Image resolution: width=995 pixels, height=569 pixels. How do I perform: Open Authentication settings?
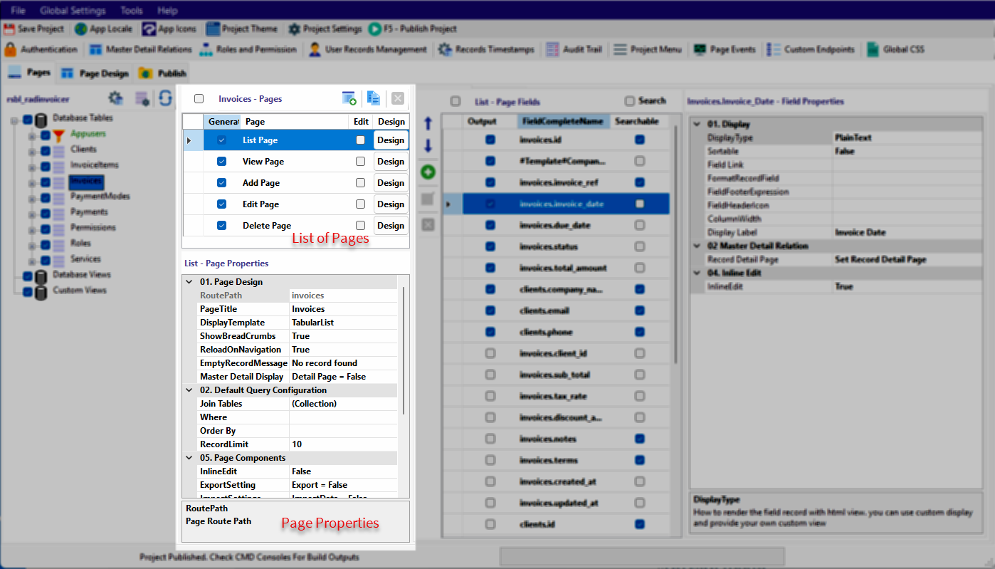click(41, 50)
